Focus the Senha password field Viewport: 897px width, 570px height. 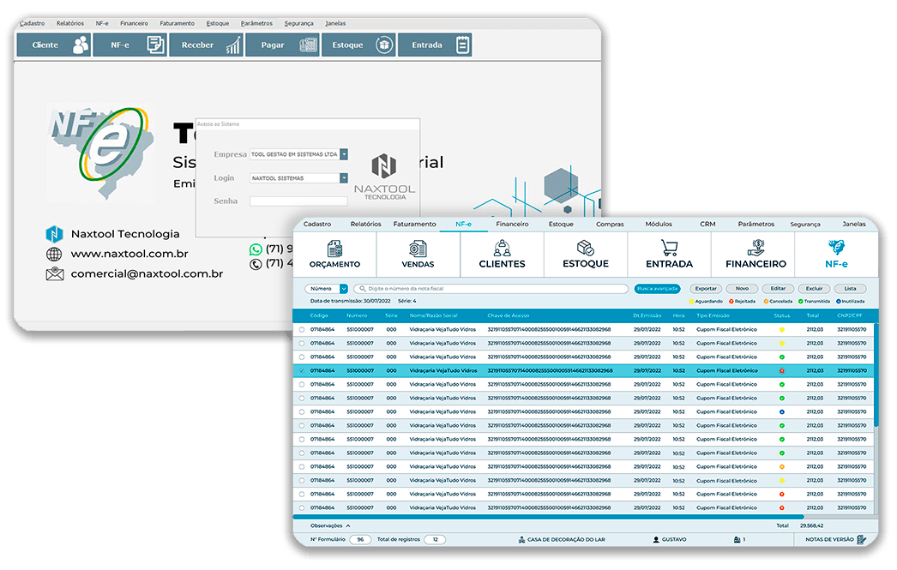[298, 201]
